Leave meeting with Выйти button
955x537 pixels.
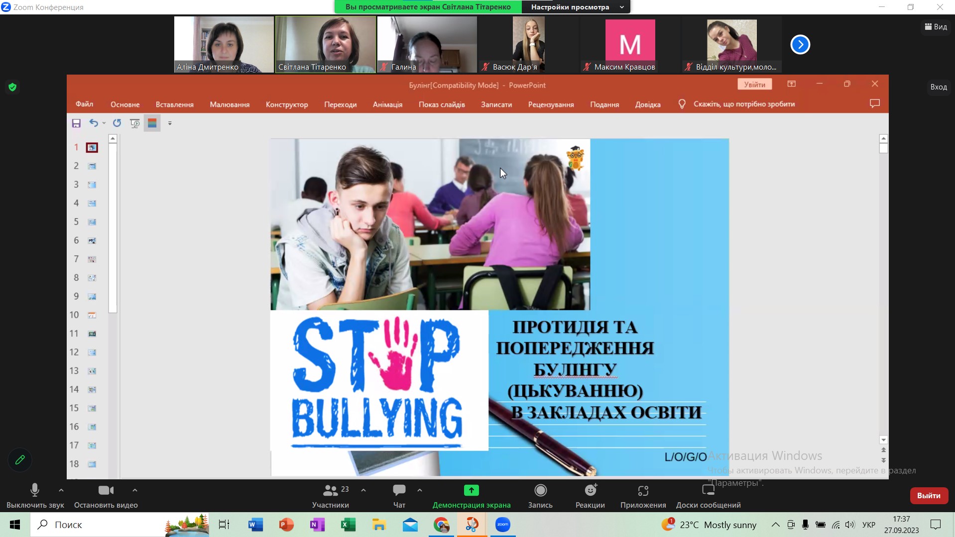coord(929,495)
